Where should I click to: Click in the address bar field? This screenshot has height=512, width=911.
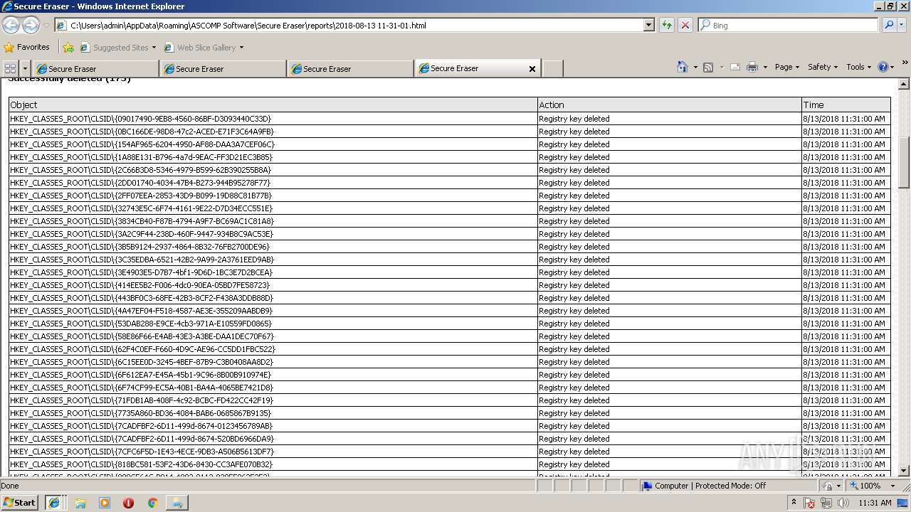point(354,25)
